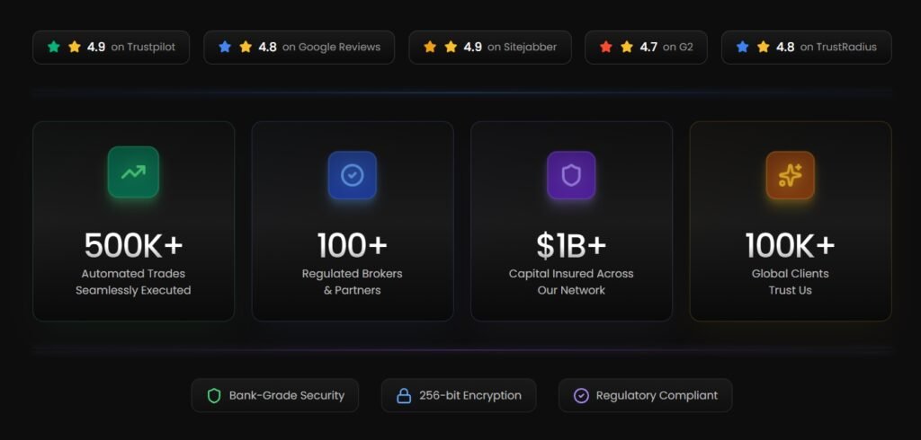Viewport: 921px width, 440px height.
Task: Click the 100K+ Global Clients heading
Action: (791, 244)
